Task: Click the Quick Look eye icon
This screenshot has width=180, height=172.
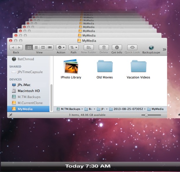Action: coord(132,48)
